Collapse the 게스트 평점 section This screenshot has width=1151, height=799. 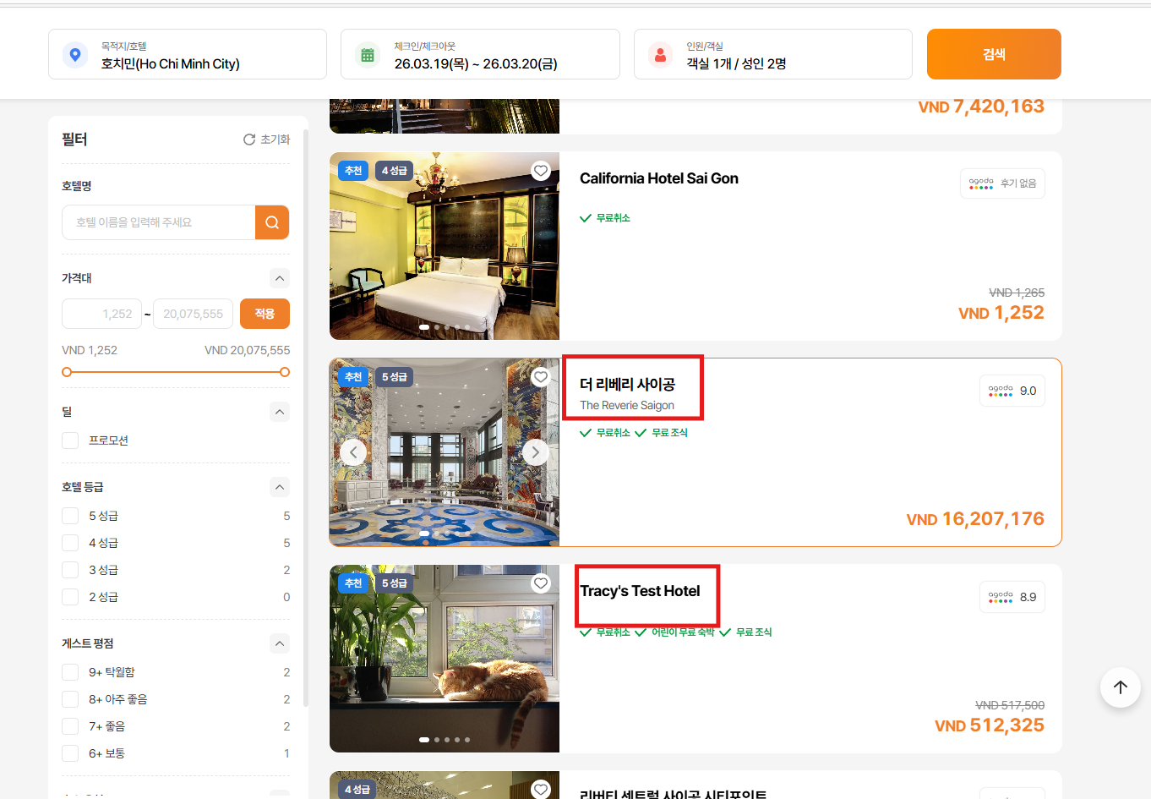pyautogui.click(x=280, y=643)
